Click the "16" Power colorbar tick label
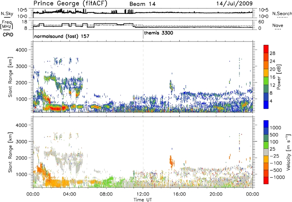The width and height of the screenshot is (292, 202). click(x=272, y=77)
